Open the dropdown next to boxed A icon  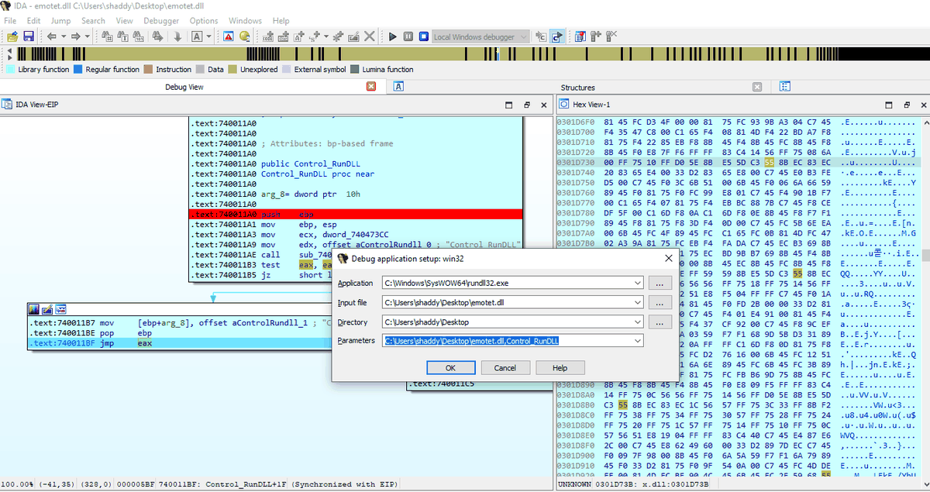click(208, 36)
